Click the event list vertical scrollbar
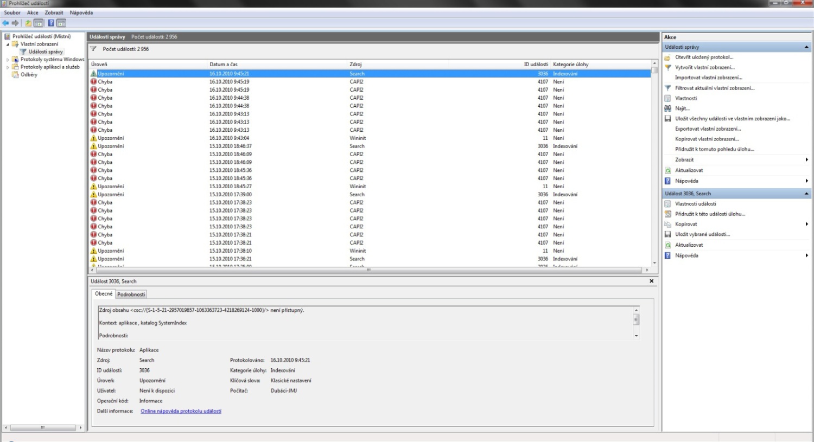 [x=654, y=163]
